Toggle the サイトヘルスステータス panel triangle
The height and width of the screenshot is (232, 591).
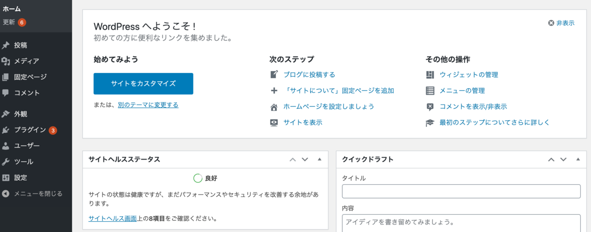(319, 160)
